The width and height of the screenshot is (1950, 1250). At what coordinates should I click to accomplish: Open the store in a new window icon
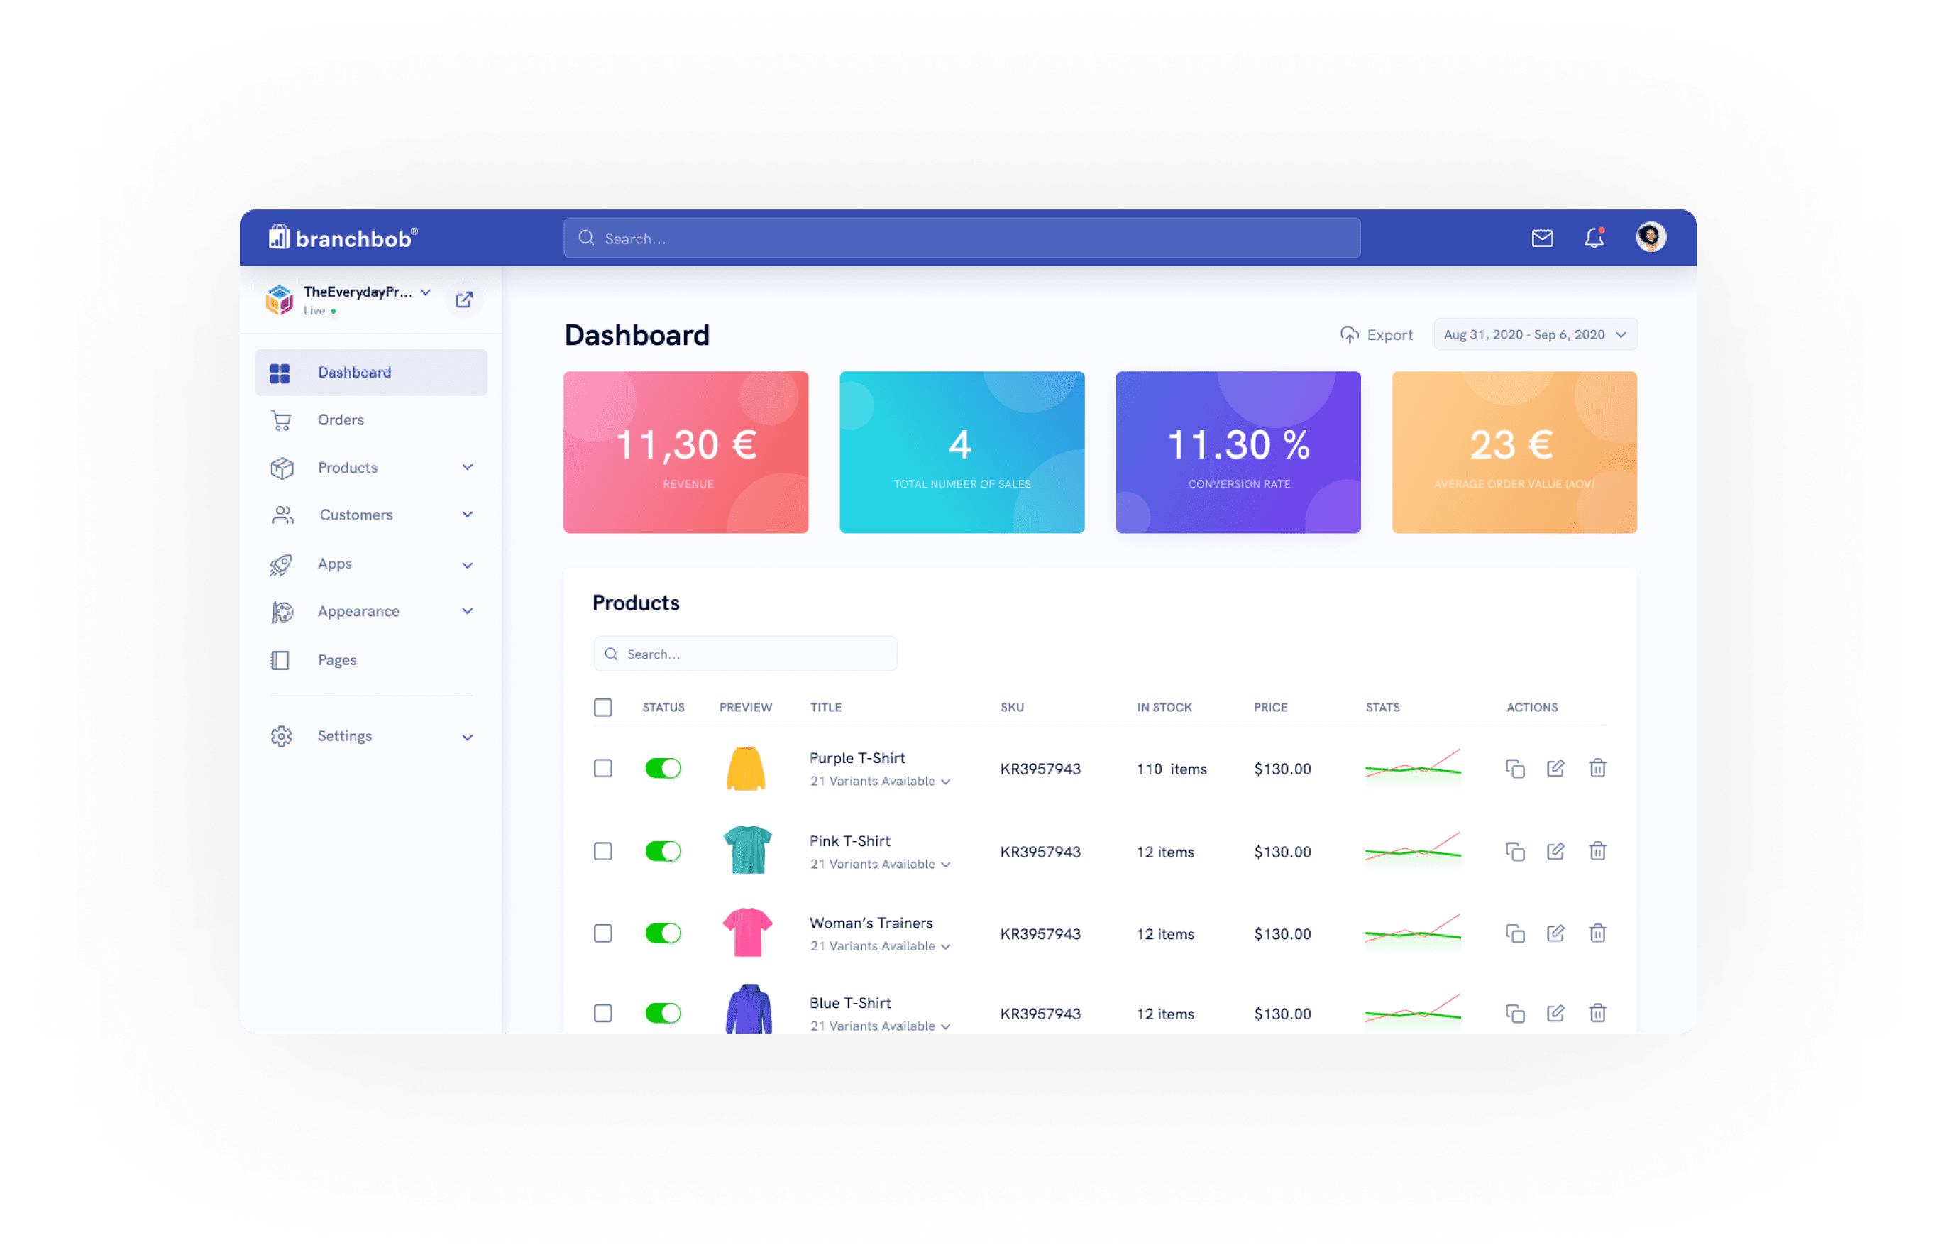point(464,300)
